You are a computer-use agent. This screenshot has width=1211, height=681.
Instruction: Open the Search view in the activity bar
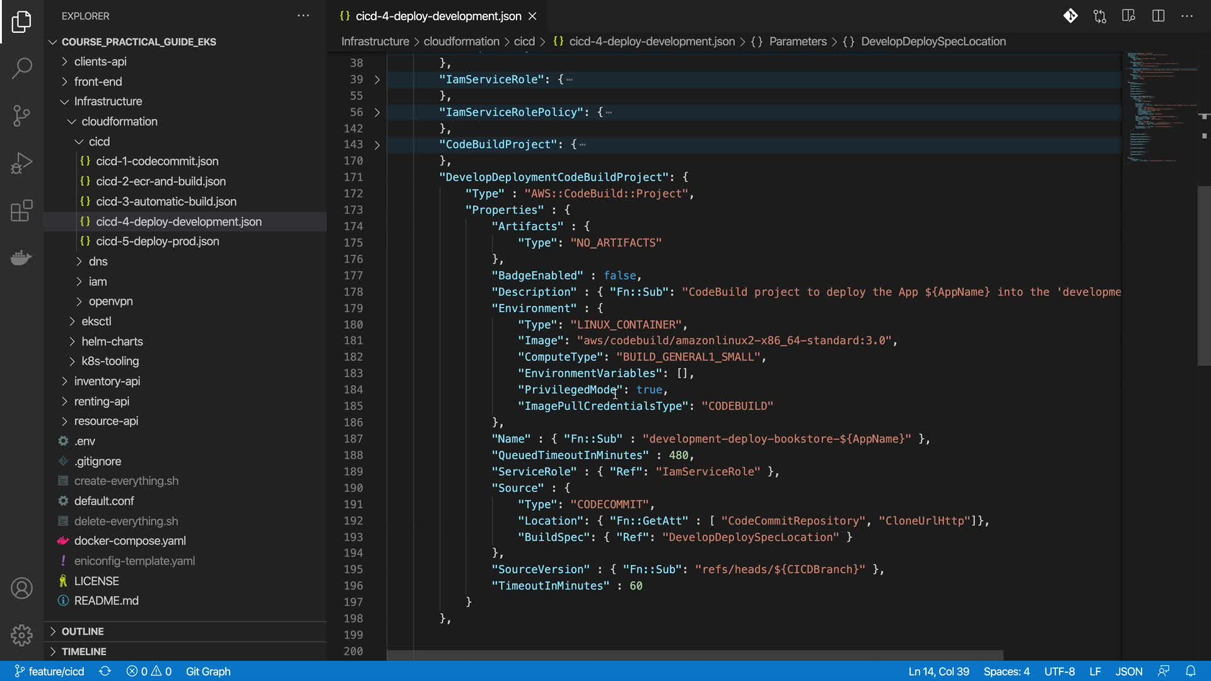21,68
